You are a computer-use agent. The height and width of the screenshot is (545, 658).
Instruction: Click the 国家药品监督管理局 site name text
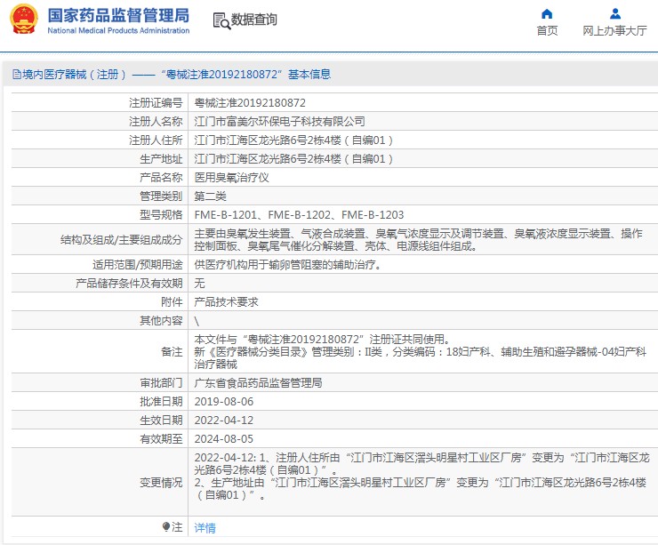(117, 15)
